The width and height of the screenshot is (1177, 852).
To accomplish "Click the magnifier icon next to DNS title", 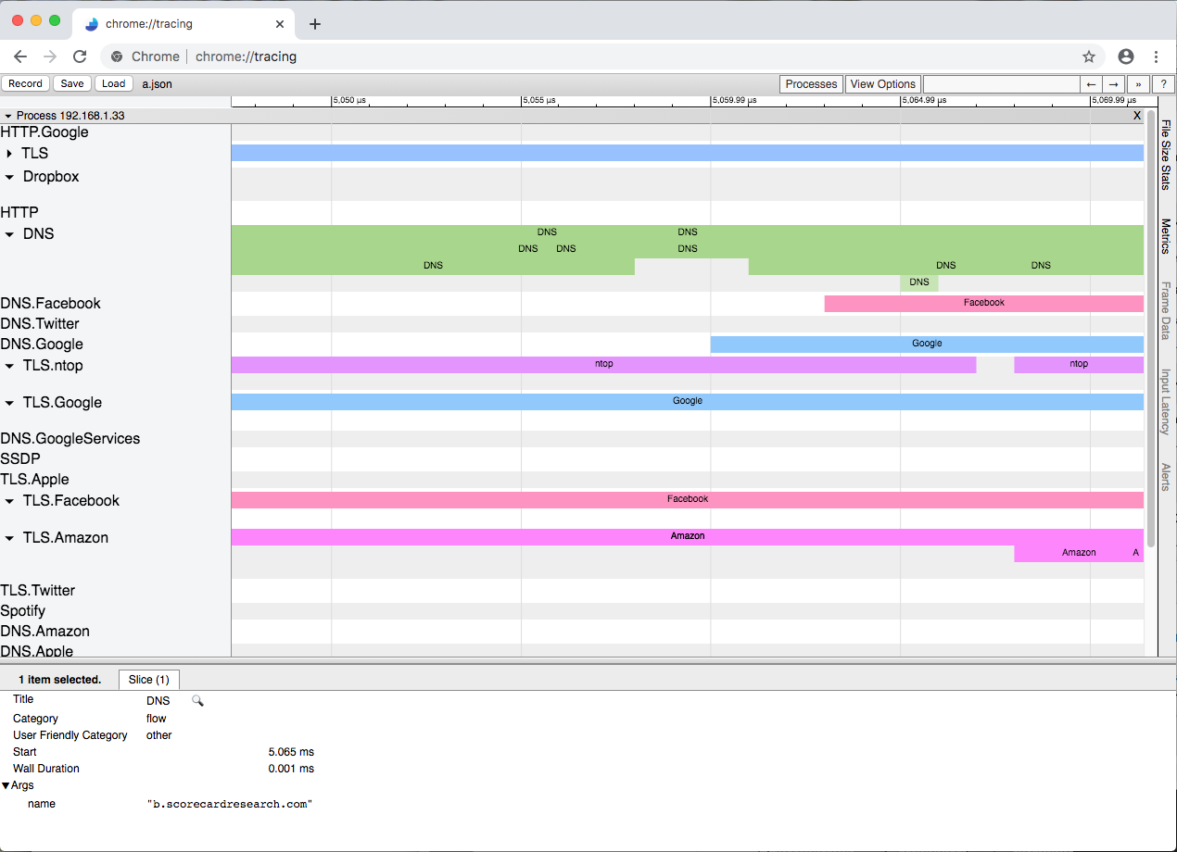I will 197,701.
